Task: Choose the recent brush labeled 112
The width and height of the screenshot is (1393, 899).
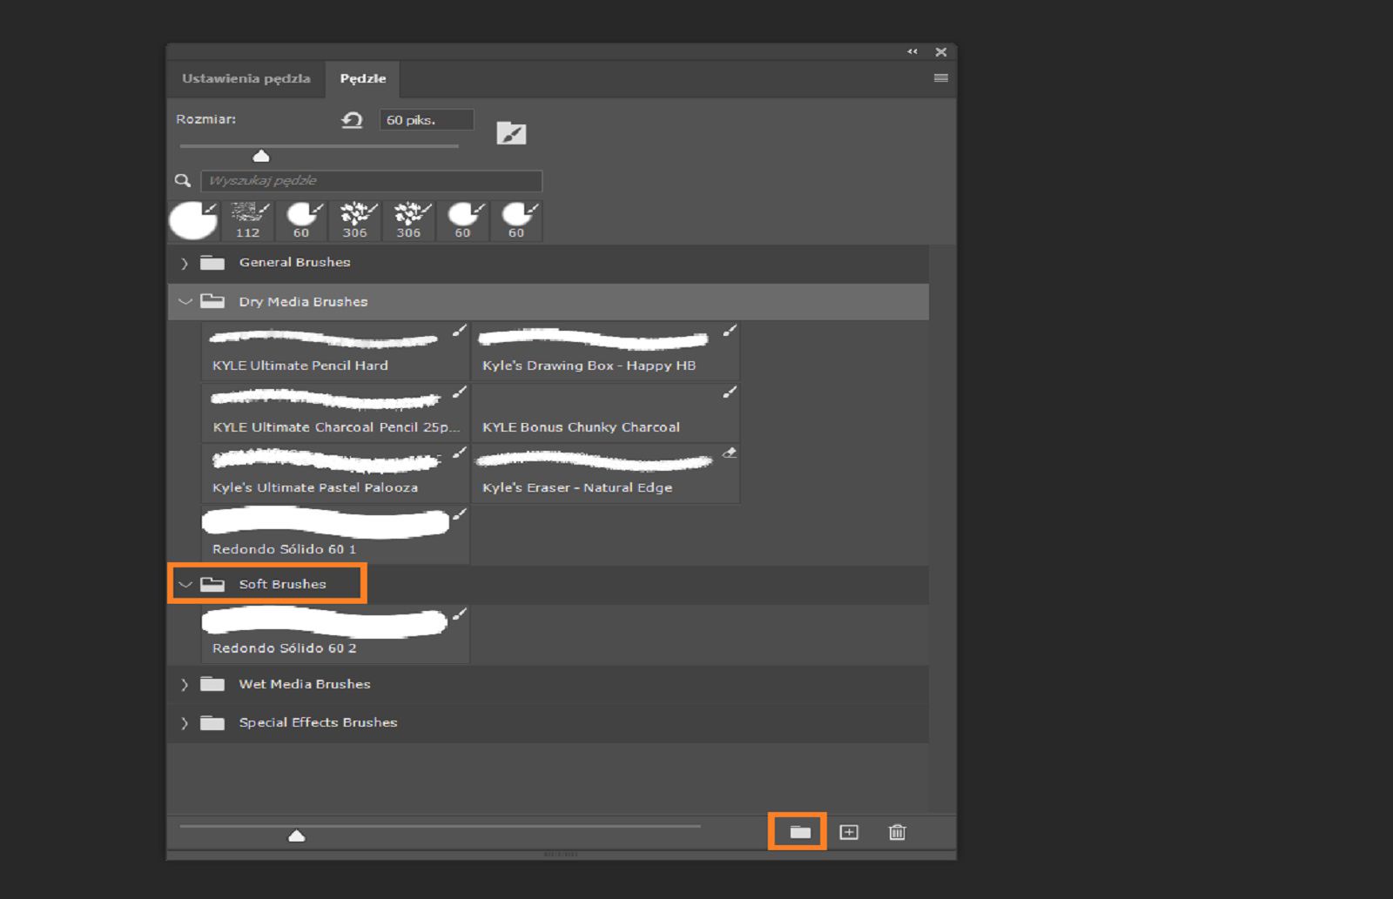Action: [248, 221]
